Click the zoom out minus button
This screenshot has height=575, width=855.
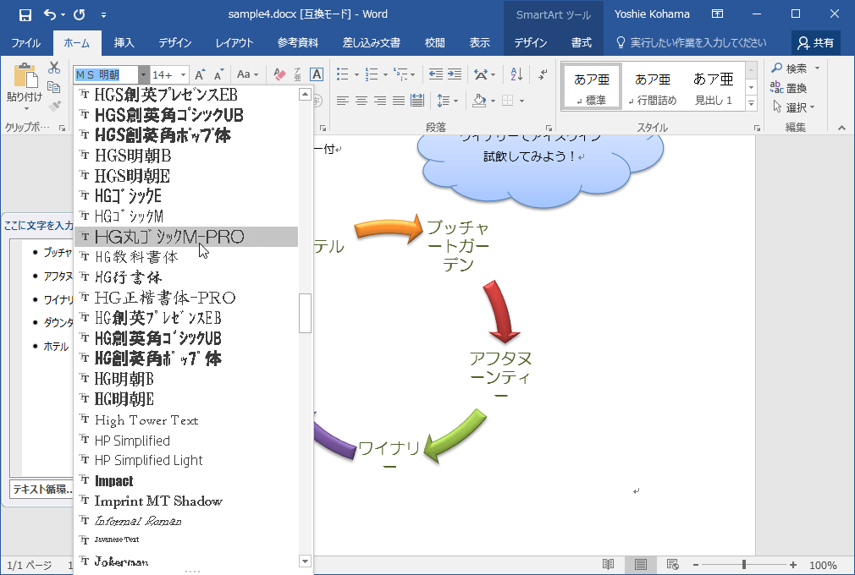pos(695,565)
